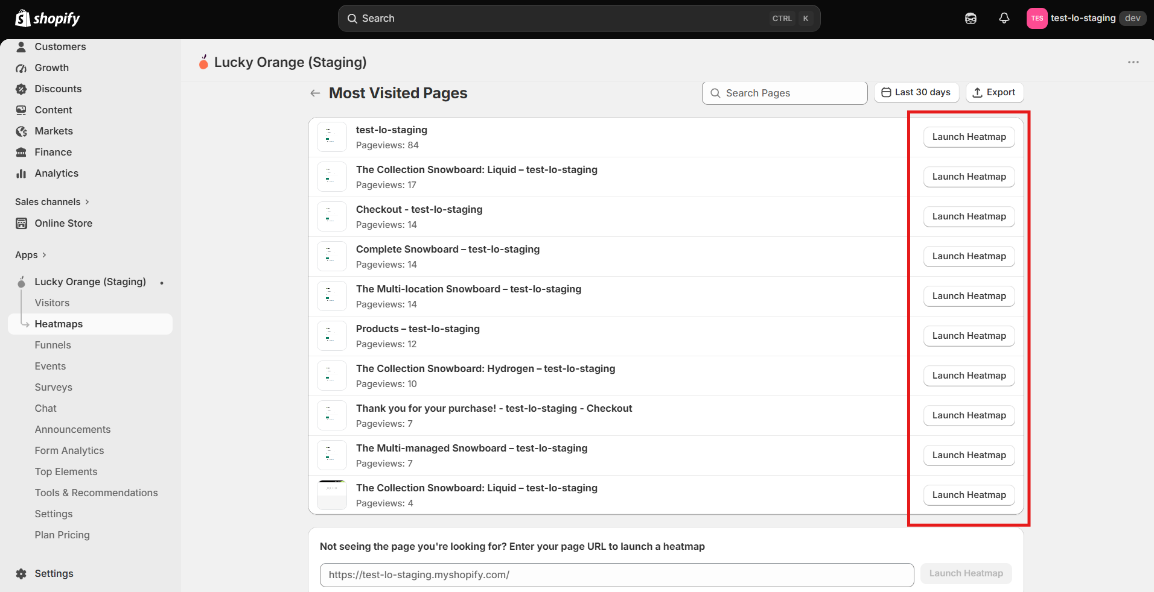Click thumbnail of Collection Snowboard: Liquid, 4 pageviews

(x=332, y=495)
